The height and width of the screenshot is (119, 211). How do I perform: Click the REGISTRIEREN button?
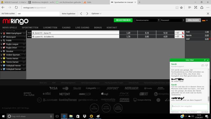pos(123,20)
